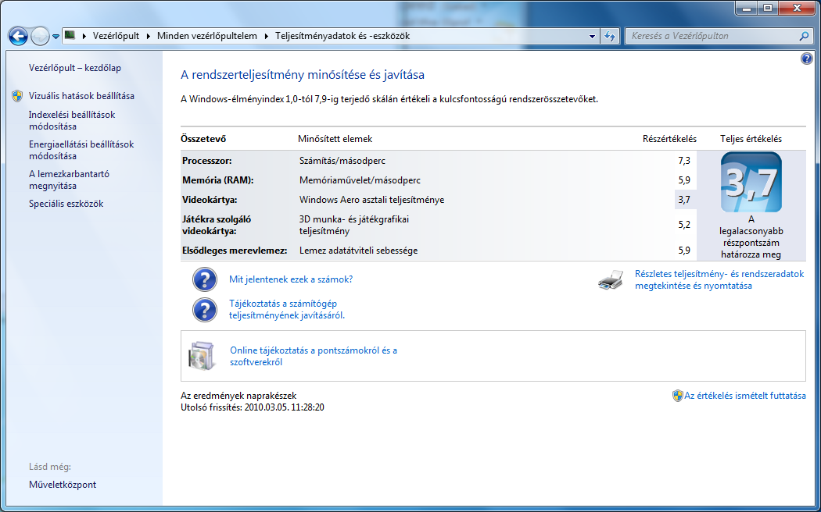Open the recent pages dropdown arrow
This screenshot has width=821, height=512.
tap(56, 37)
